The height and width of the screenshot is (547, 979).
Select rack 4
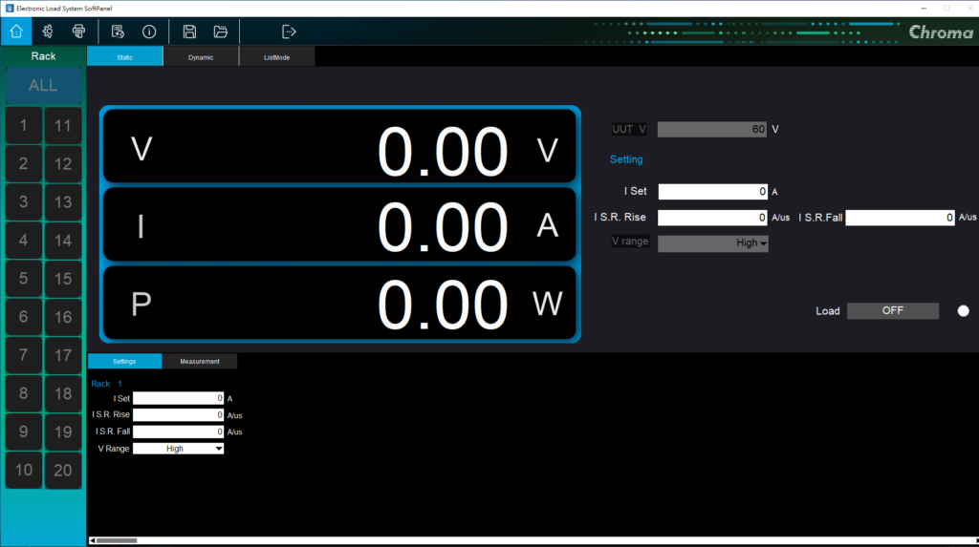(x=24, y=241)
